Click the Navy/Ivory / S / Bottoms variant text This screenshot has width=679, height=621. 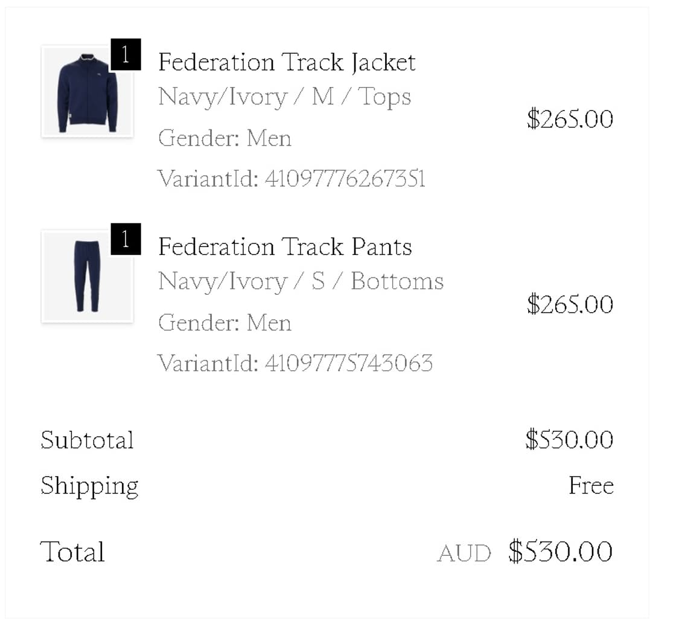coord(301,282)
